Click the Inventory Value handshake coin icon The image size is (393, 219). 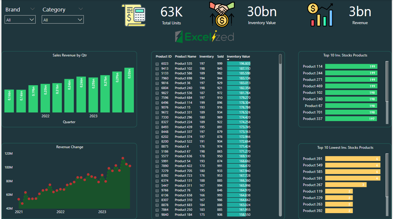click(x=222, y=14)
